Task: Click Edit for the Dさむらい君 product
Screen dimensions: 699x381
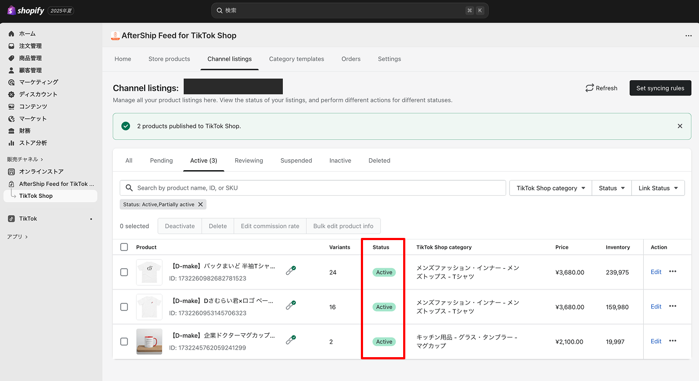Action: pos(656,306)
